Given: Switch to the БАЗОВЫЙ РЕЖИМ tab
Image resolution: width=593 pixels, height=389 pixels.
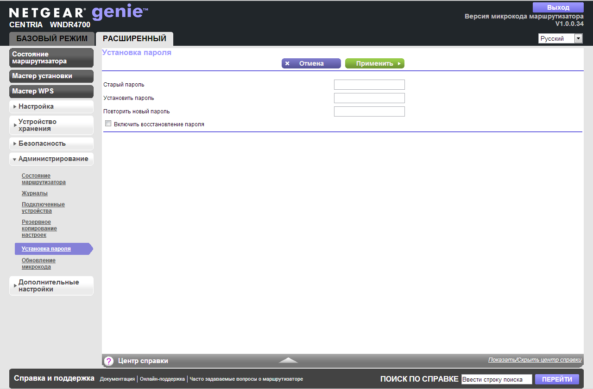Looking at the screenshot, I should coord(52,39).
